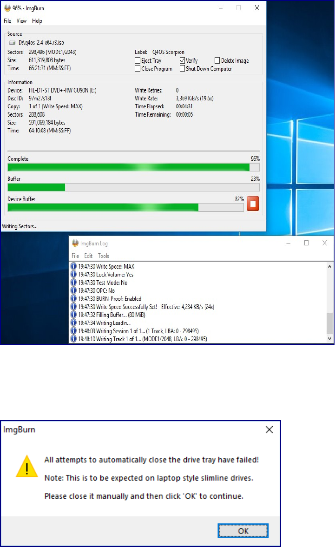Open the File menu in ImgBurn Log window
Screen dimensions: 335x547
tap(75, 256)
